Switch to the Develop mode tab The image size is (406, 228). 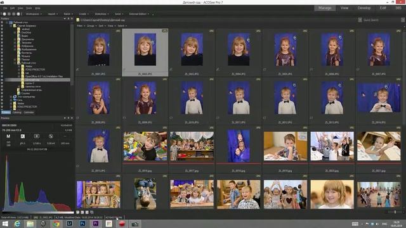pyautogui.click(x=363, y=8)
